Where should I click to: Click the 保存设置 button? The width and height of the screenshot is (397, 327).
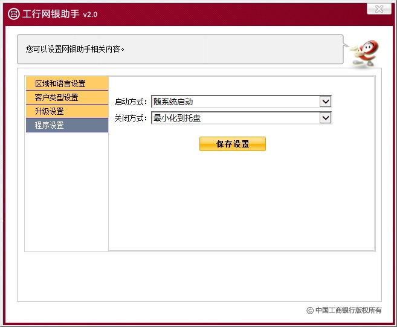(233, 144)
